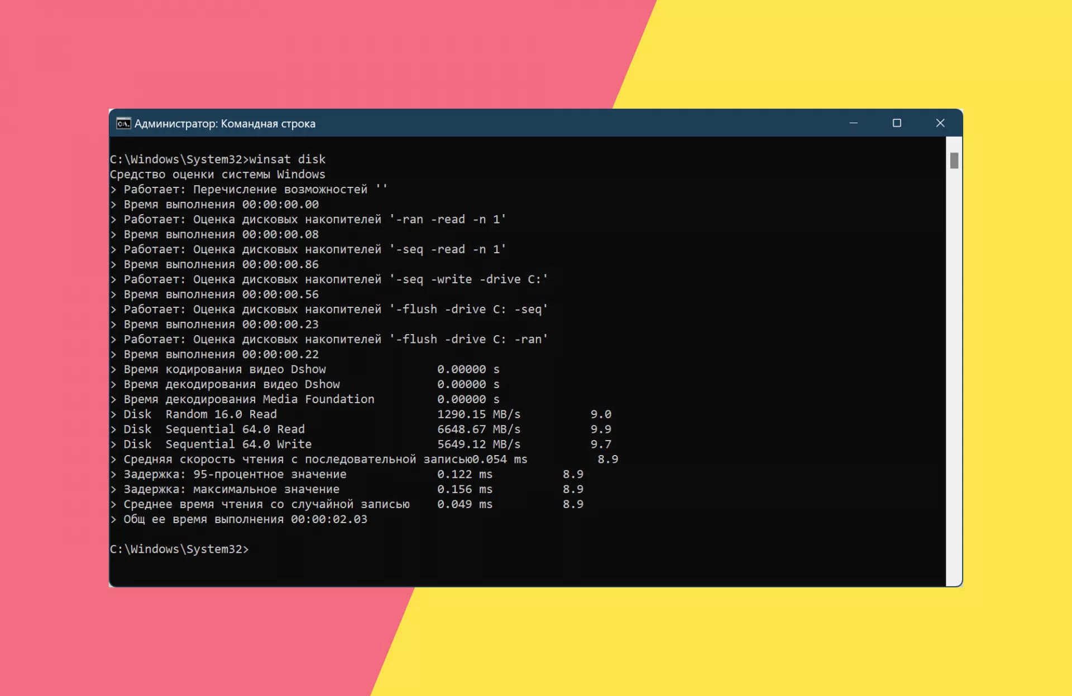Click the vertical scrollbar thumb
The width and height of the screenshot is (1072, 696).
[954, 161]
